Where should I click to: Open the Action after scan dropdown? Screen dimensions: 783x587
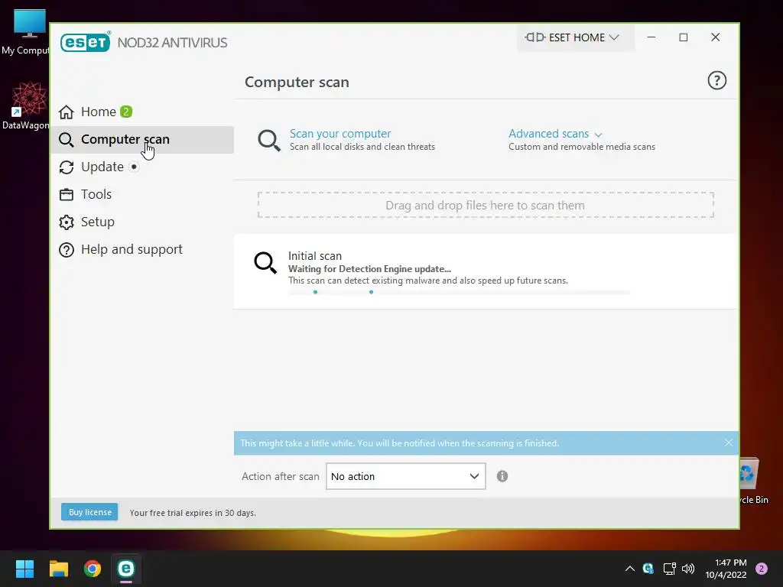405,476
